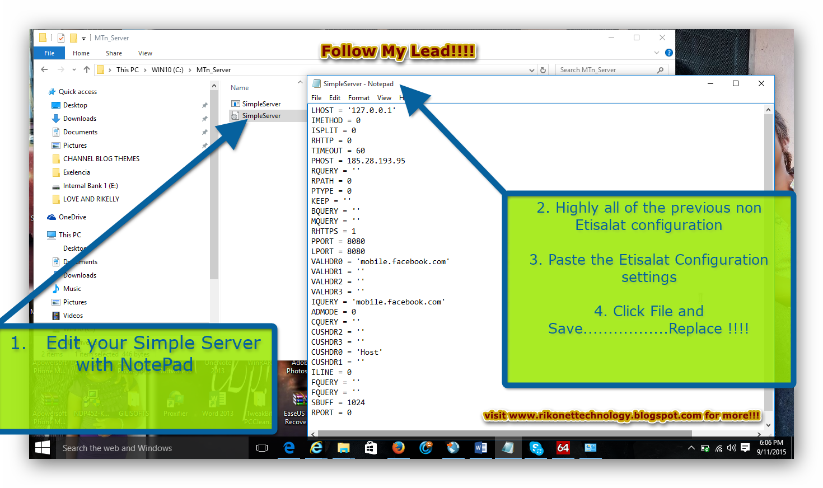
Task: Click Notepad vertical scrollbar down arrow
Action: pos(768,426)
